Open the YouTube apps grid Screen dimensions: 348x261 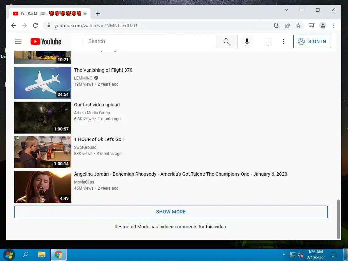[x=267, y=41]
